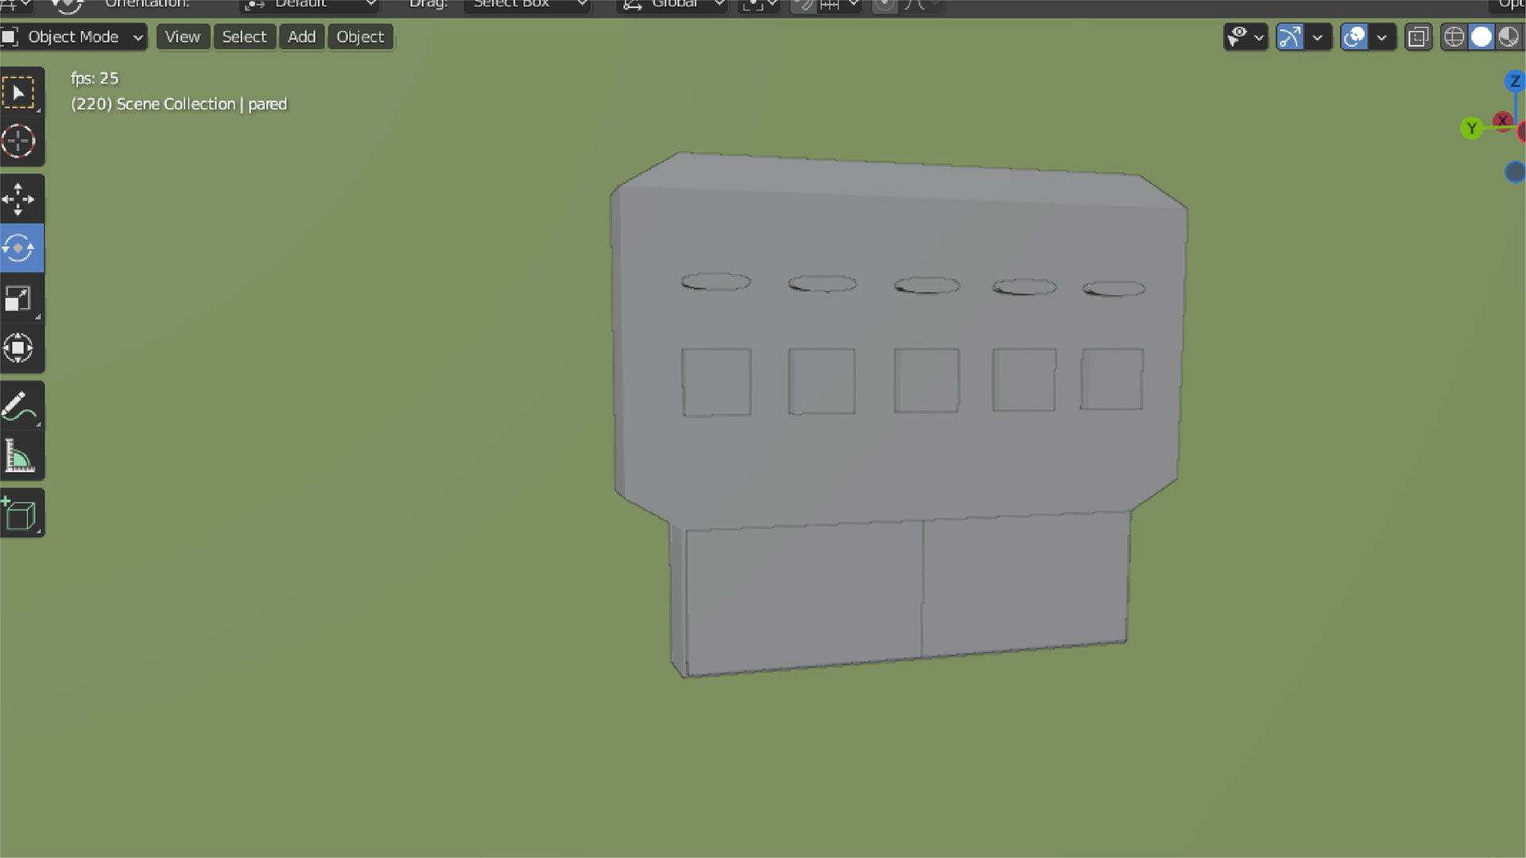
Task: Select the Rotate tool
Action: point(19,249)
